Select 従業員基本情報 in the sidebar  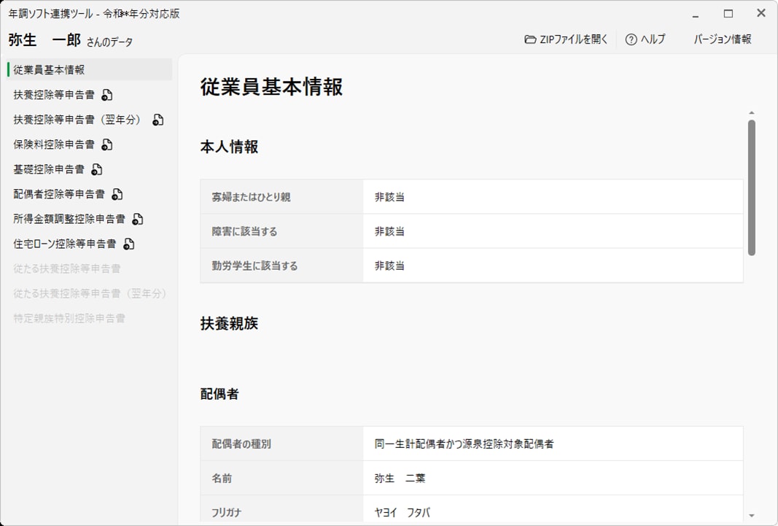click(49, 70)
